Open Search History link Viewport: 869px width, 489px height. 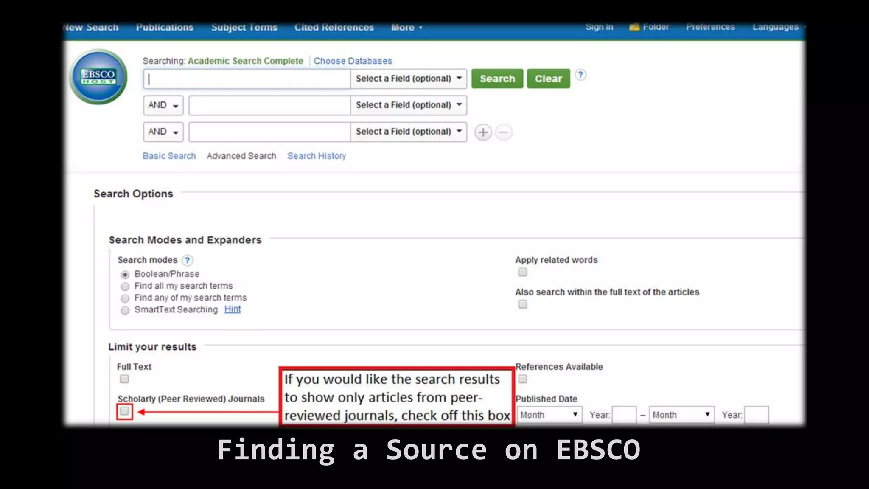[x=317, y=156]
